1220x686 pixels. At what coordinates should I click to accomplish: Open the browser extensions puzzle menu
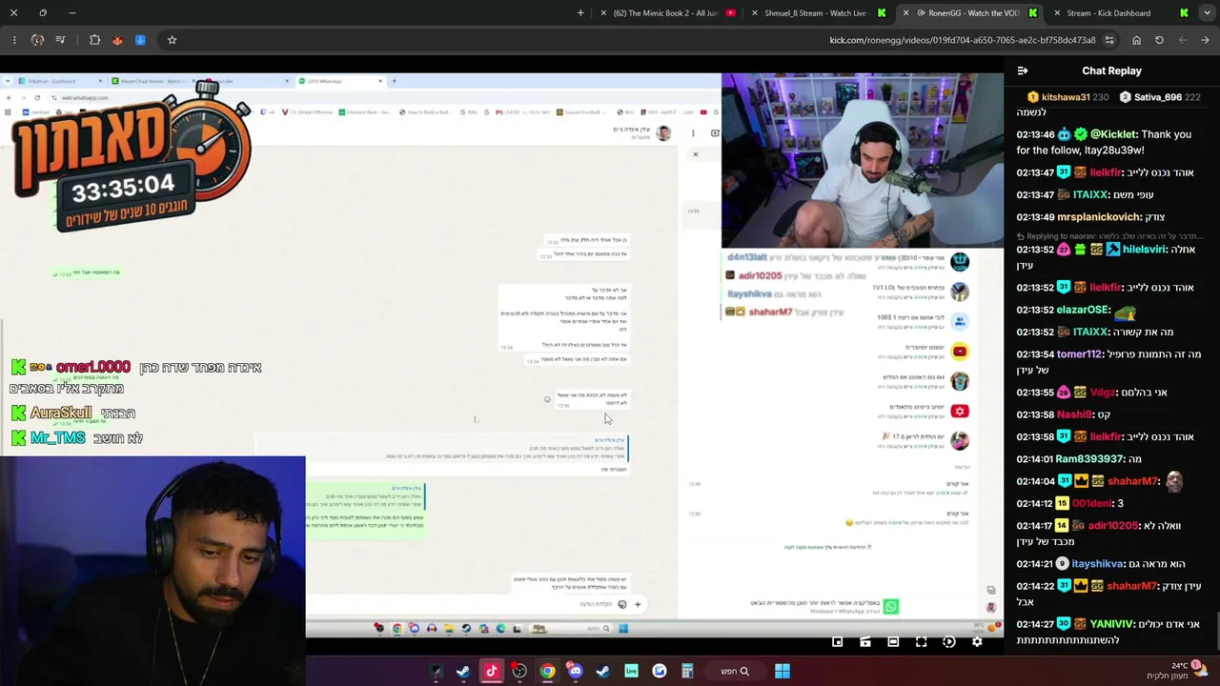click(94, 40)
